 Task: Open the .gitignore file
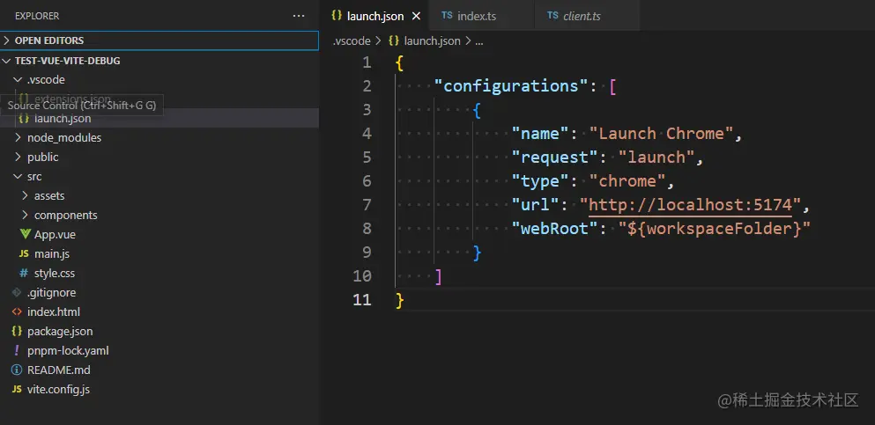159,292
